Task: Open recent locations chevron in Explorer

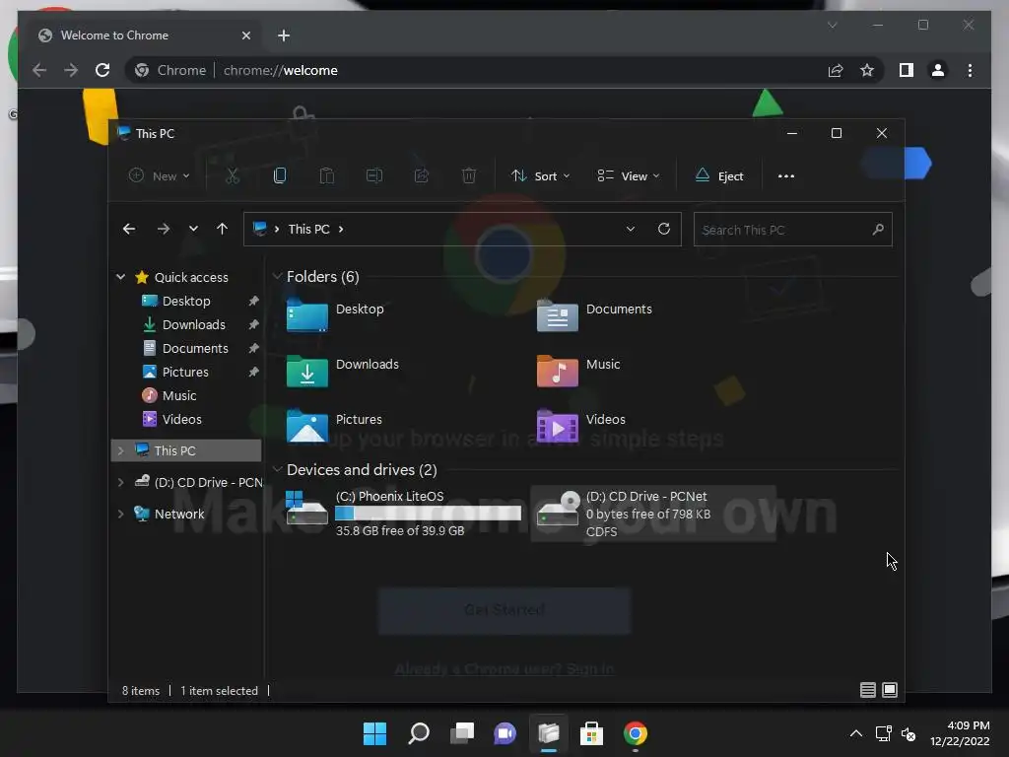Action: (x=193, y=229)
